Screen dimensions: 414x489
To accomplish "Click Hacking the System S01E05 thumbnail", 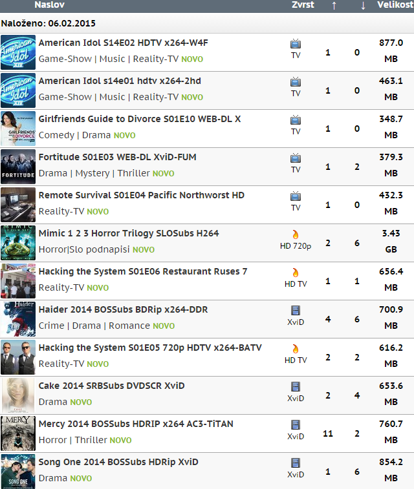I will point(18,357).
